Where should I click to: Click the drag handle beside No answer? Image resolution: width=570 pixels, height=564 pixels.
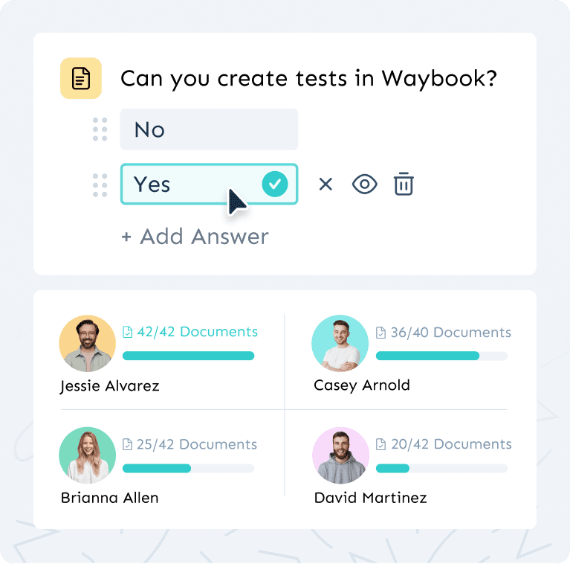coord(100,129)
